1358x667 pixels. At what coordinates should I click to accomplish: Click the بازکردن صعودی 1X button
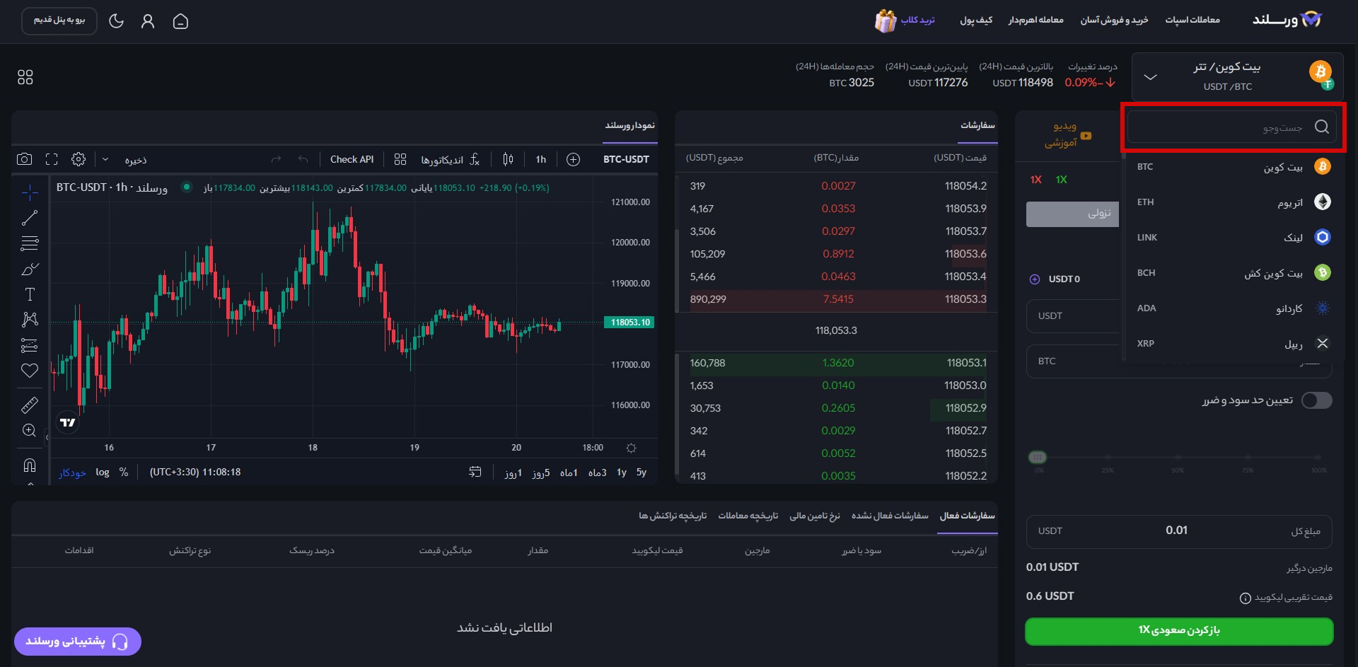tap(1178, 631)
